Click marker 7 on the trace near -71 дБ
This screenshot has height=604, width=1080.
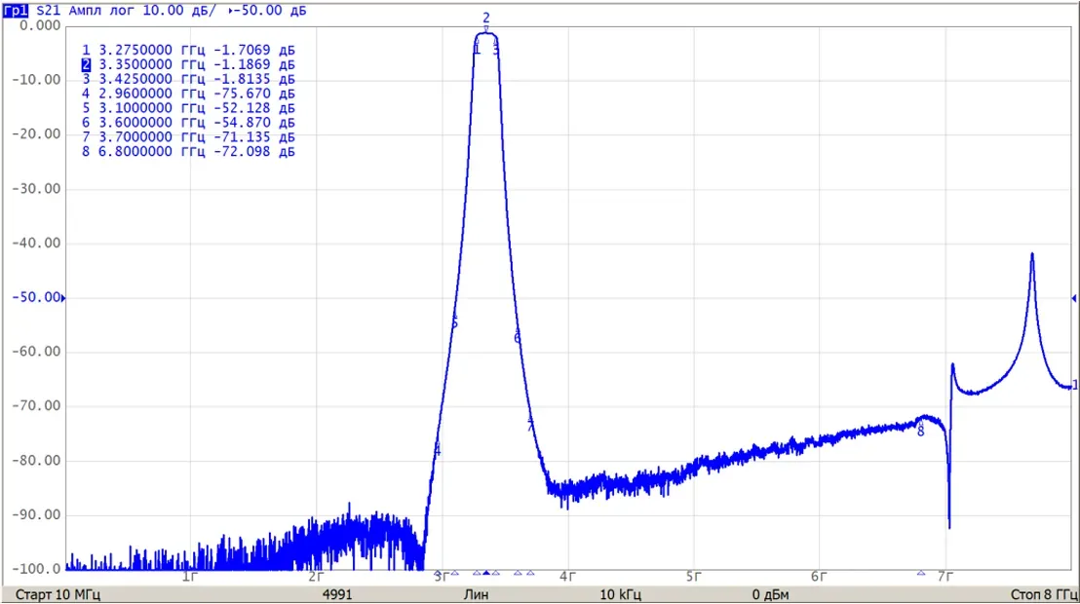point(529,423)
